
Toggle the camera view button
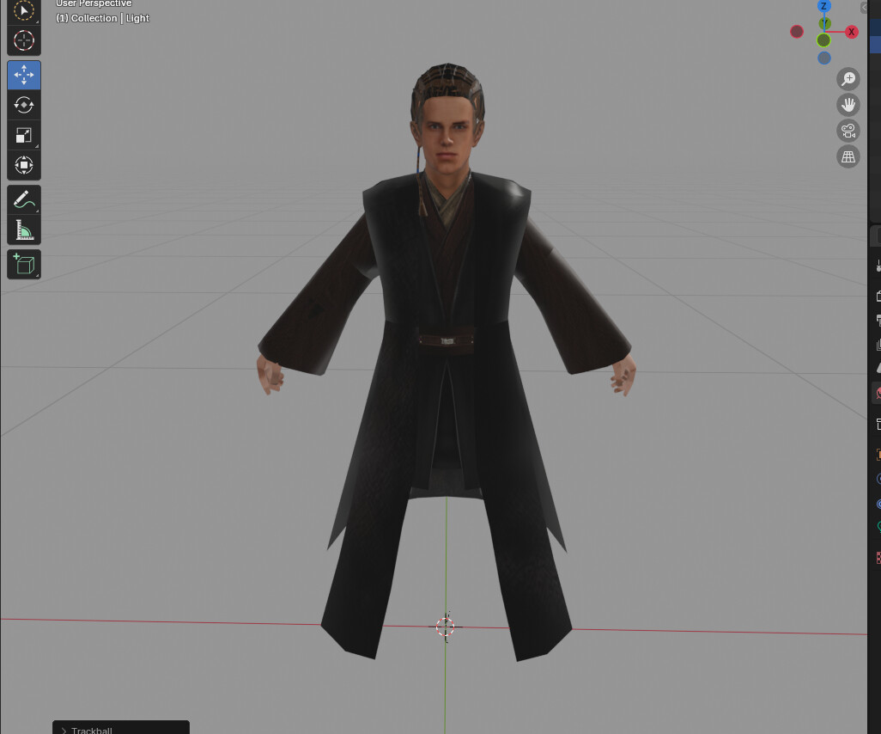tap(848, 131)
